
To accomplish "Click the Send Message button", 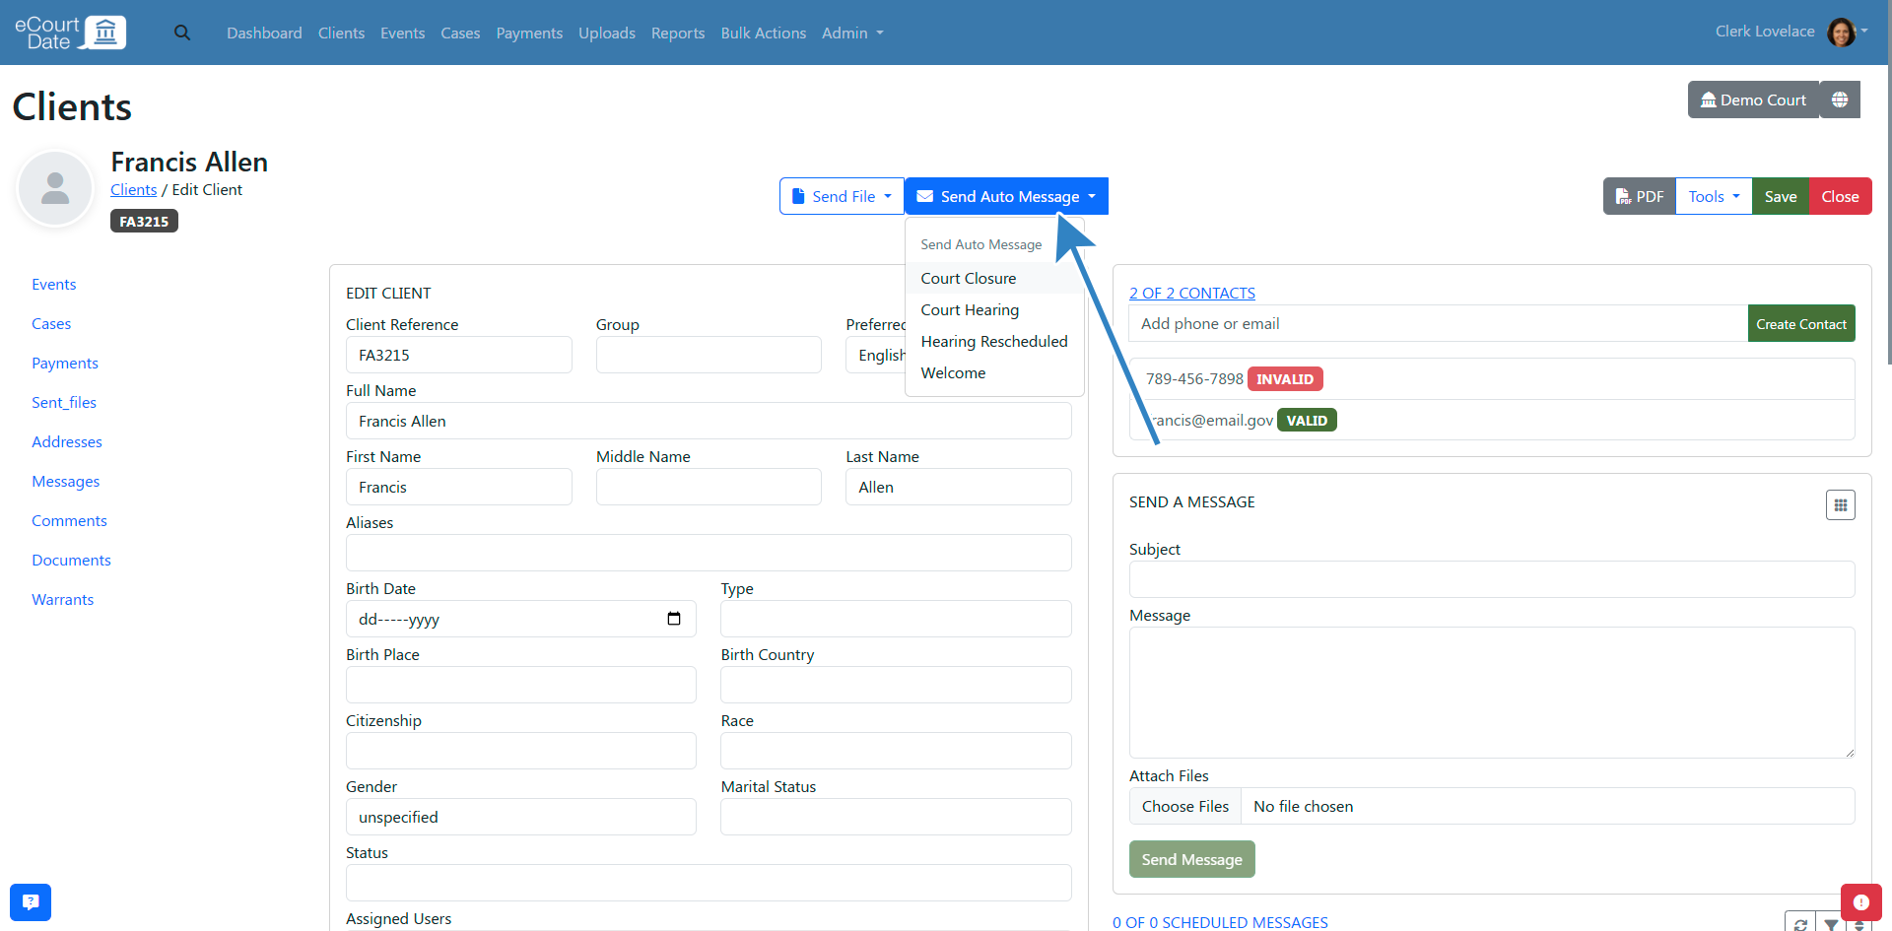I will tap(1191, 859).
